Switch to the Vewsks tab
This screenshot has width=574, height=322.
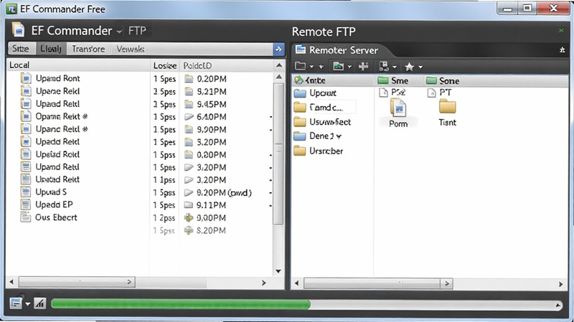point(131,49)
